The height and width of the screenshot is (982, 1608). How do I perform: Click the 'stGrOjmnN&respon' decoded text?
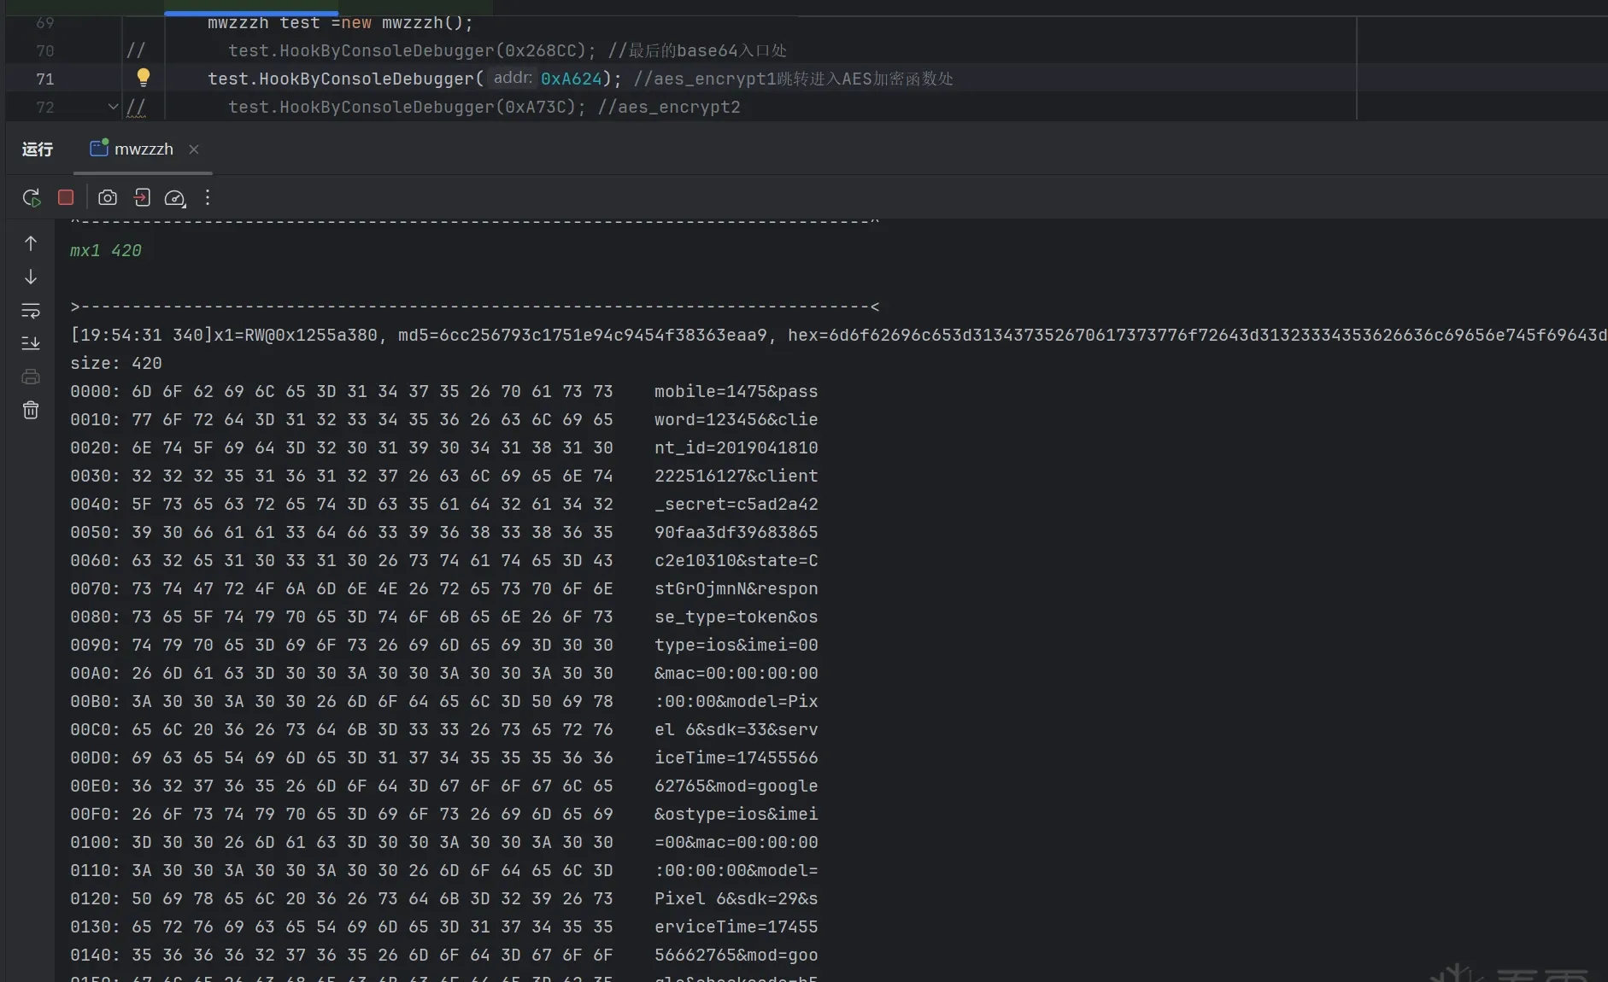[x=737, y=588]
